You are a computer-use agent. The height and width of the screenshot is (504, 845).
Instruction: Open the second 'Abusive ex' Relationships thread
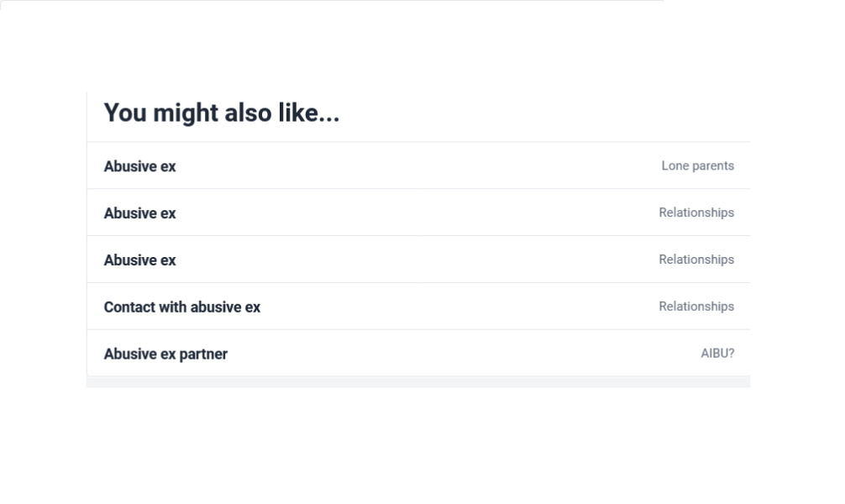[139, 260]
